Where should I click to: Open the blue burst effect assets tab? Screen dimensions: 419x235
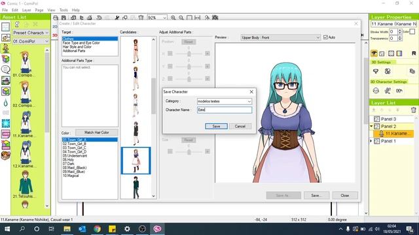(5, 123)
